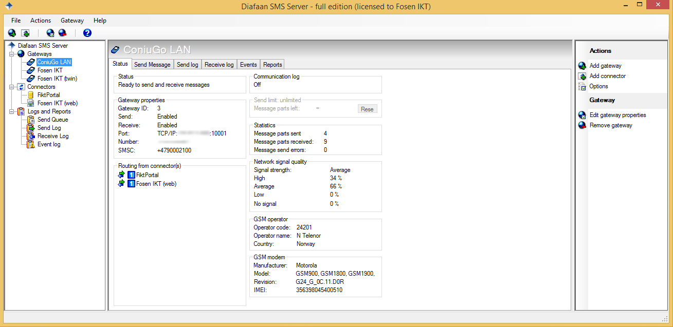Click the Send Queue clipboard icon in tree

31,120
